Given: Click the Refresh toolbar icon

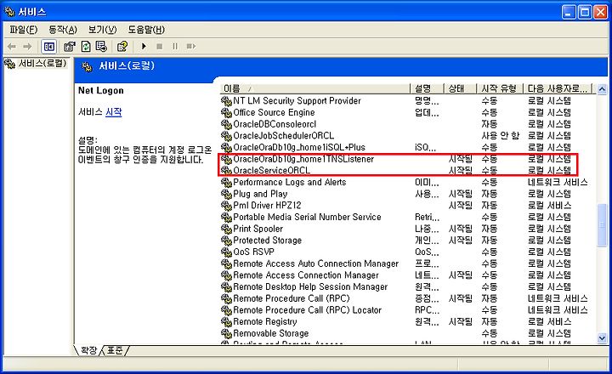Looking at the screenshot, I should [86, 47].
